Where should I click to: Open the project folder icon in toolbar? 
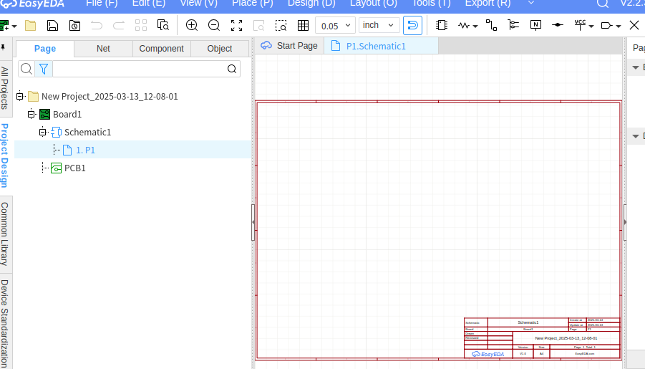coord(31,26)
